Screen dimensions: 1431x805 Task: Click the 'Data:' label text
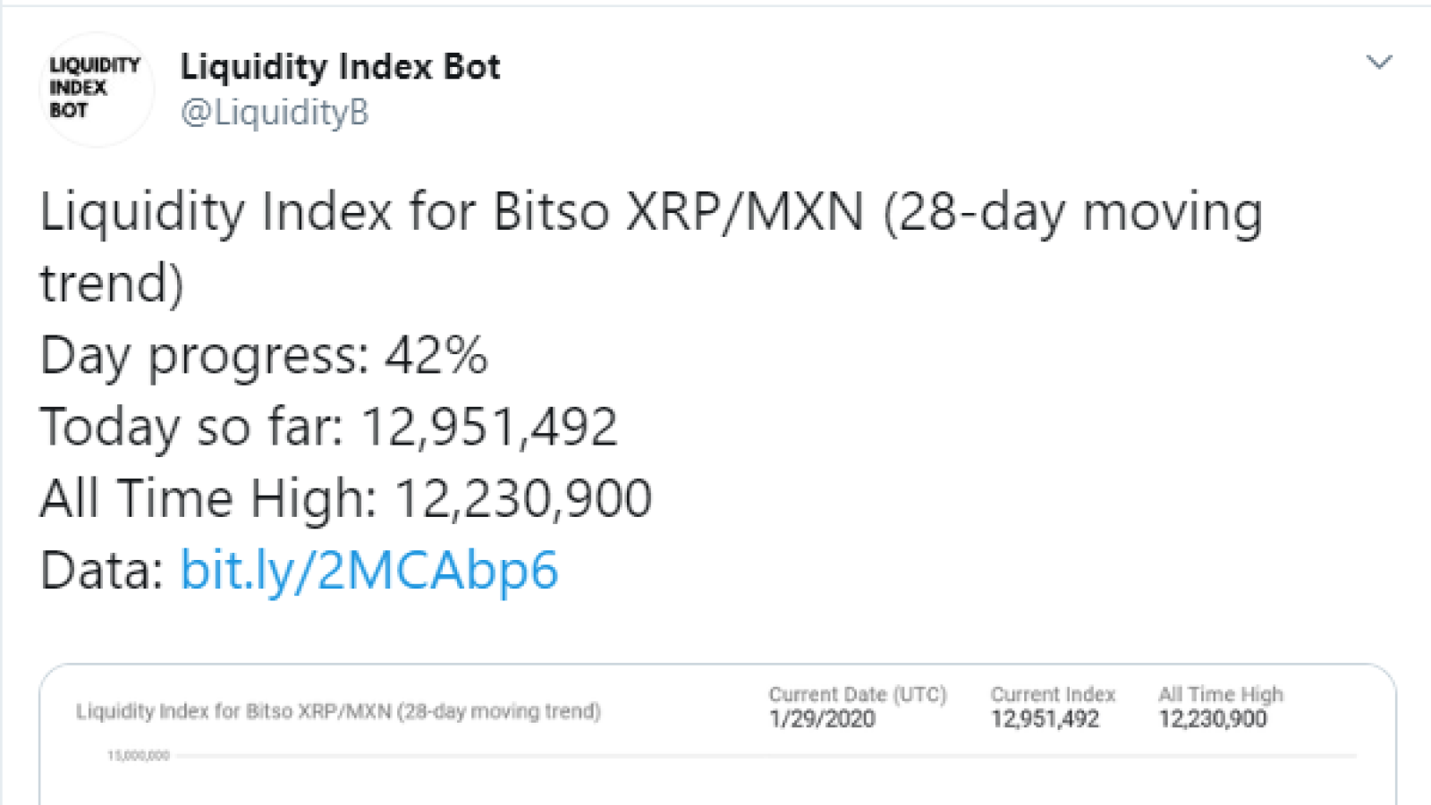point(102,571)
